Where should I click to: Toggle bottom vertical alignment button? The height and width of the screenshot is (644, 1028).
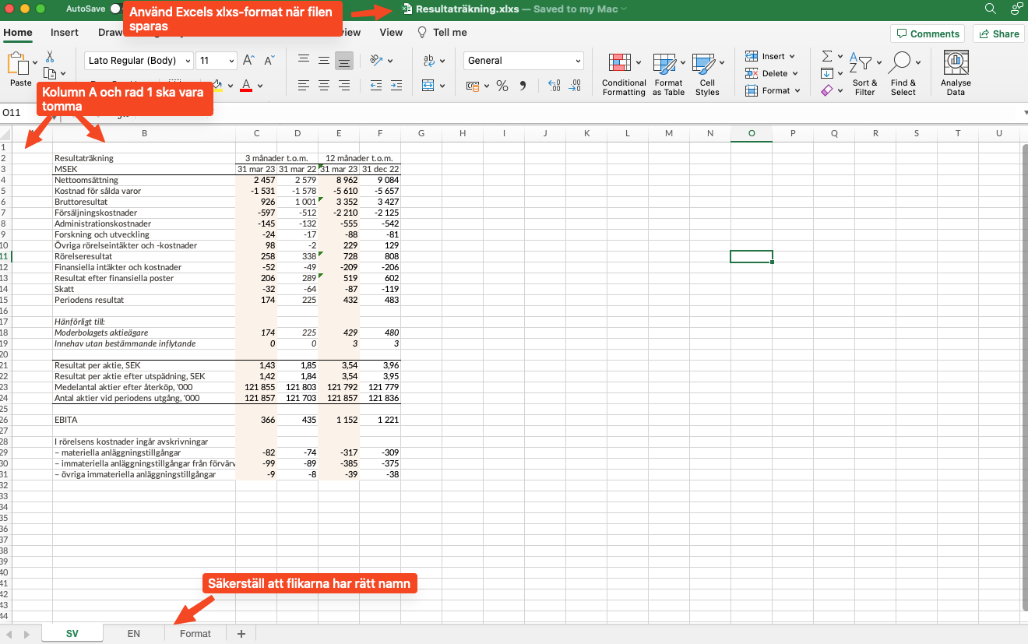[344, 61]
